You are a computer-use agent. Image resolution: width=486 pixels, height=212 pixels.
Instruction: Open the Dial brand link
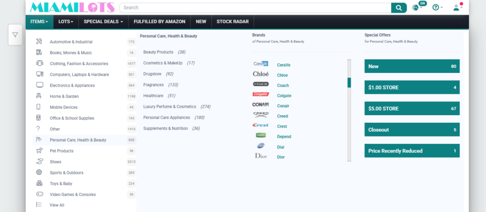click(280, 147)
